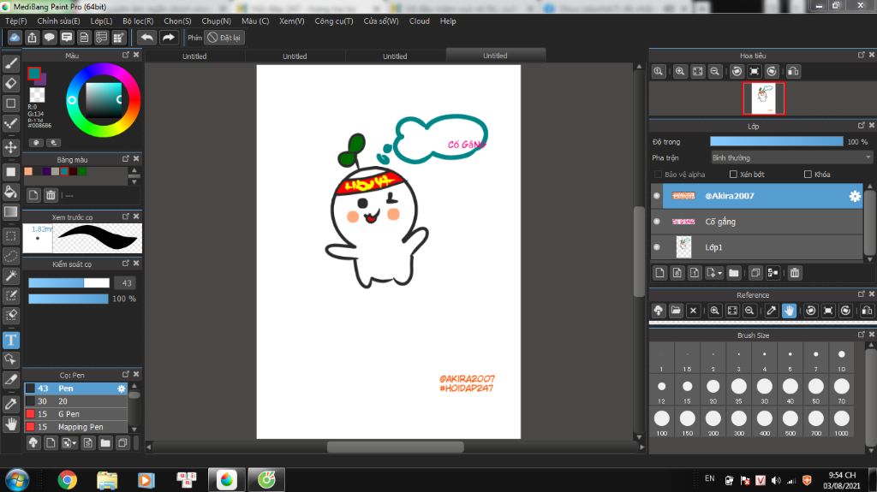The image size is (877, 492).
Task: Enable the Xén bớt checkbox
Action: 733,175
